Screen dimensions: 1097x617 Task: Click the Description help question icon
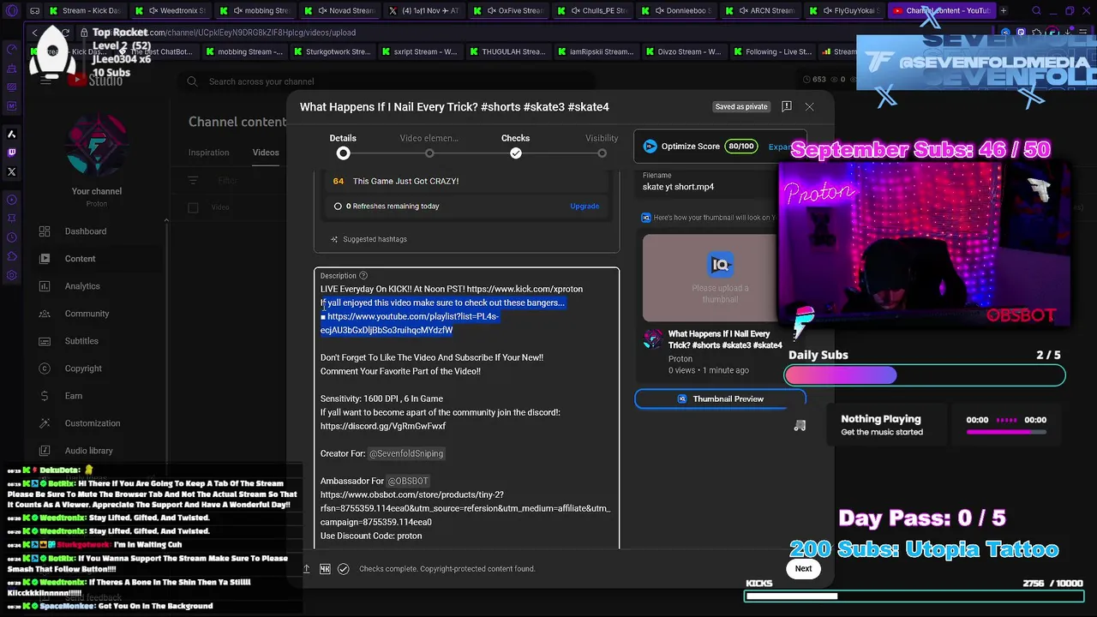coord(363,276)
